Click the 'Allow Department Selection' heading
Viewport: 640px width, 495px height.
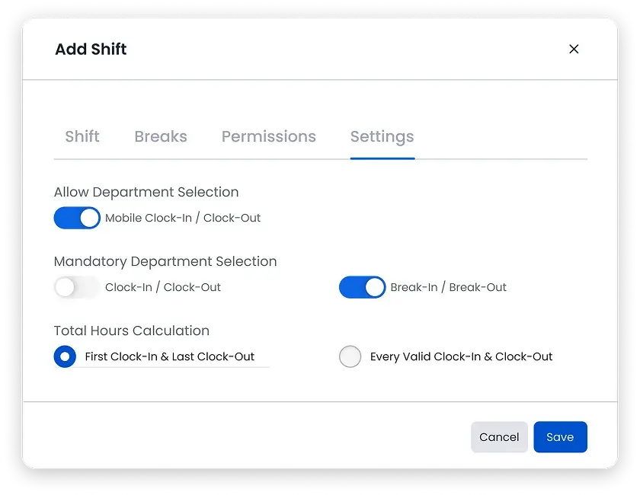click(146, 192)
